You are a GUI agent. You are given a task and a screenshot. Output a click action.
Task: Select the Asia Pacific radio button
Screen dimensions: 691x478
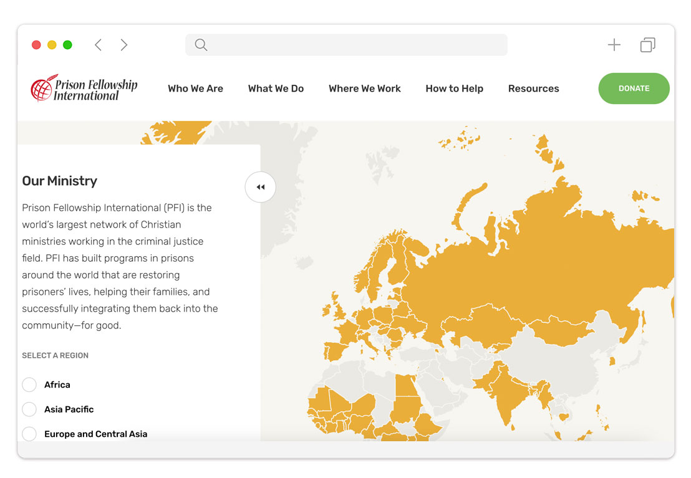(x=29, y=409)
